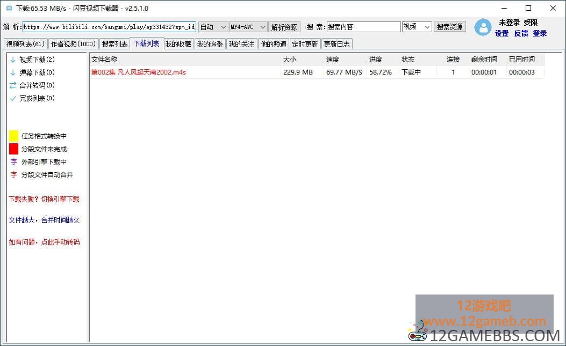Click the 剩余时间 column header
The image size is (566, 346).
pos(488,60)
